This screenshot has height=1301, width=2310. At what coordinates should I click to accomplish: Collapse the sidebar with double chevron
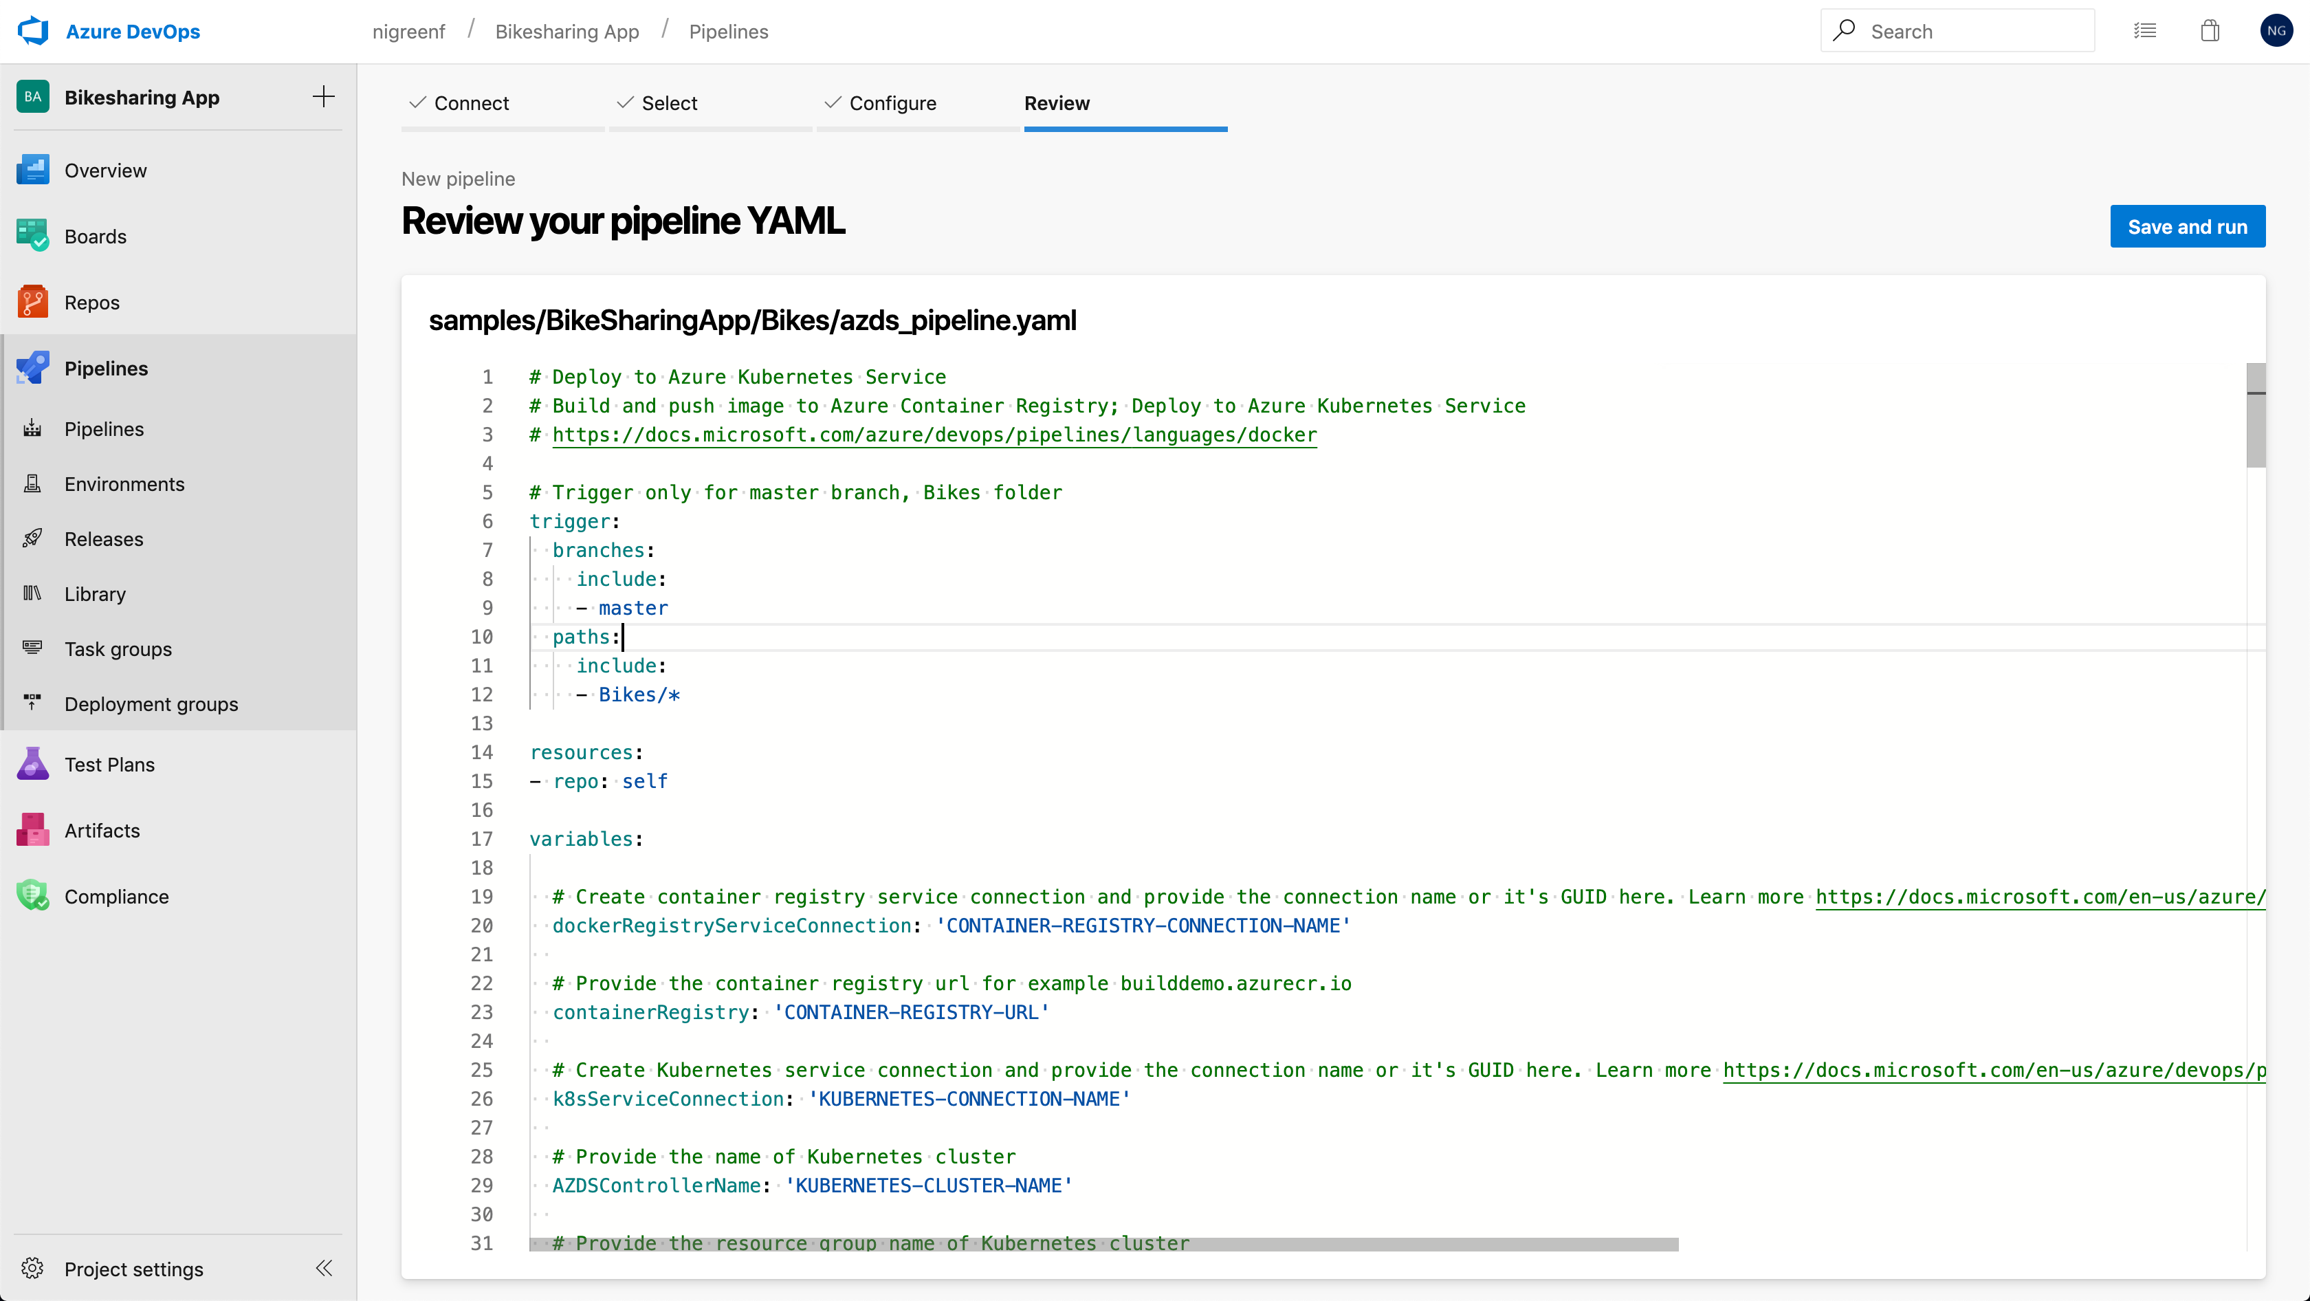(x=323, y=1268)
